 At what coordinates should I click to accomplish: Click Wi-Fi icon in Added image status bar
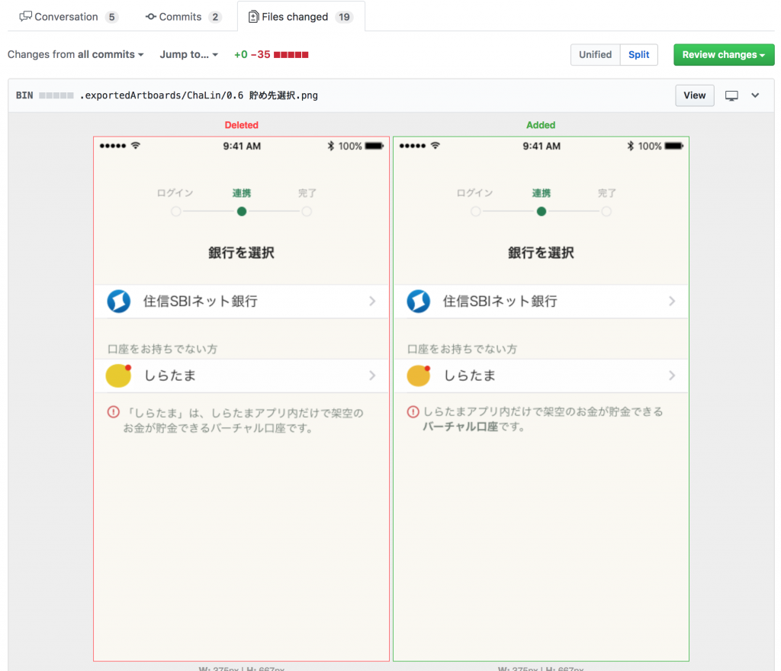point(435,146)
